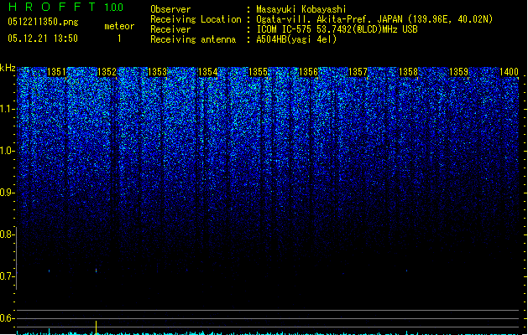Click the Observer label
The height and width of the screenshot is (335, 528).
[x=170, y=9]
